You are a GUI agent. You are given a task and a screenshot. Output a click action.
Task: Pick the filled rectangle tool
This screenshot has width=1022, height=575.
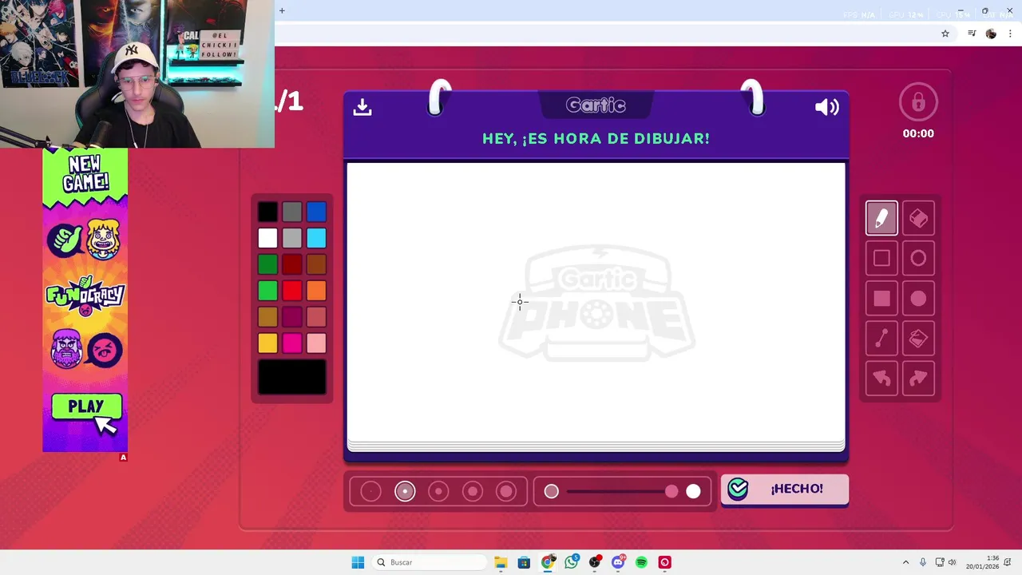pos(881,299)
